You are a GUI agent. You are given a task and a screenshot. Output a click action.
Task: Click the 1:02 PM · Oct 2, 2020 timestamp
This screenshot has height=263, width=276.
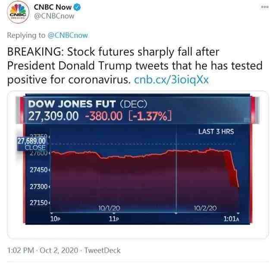[43, 250]
